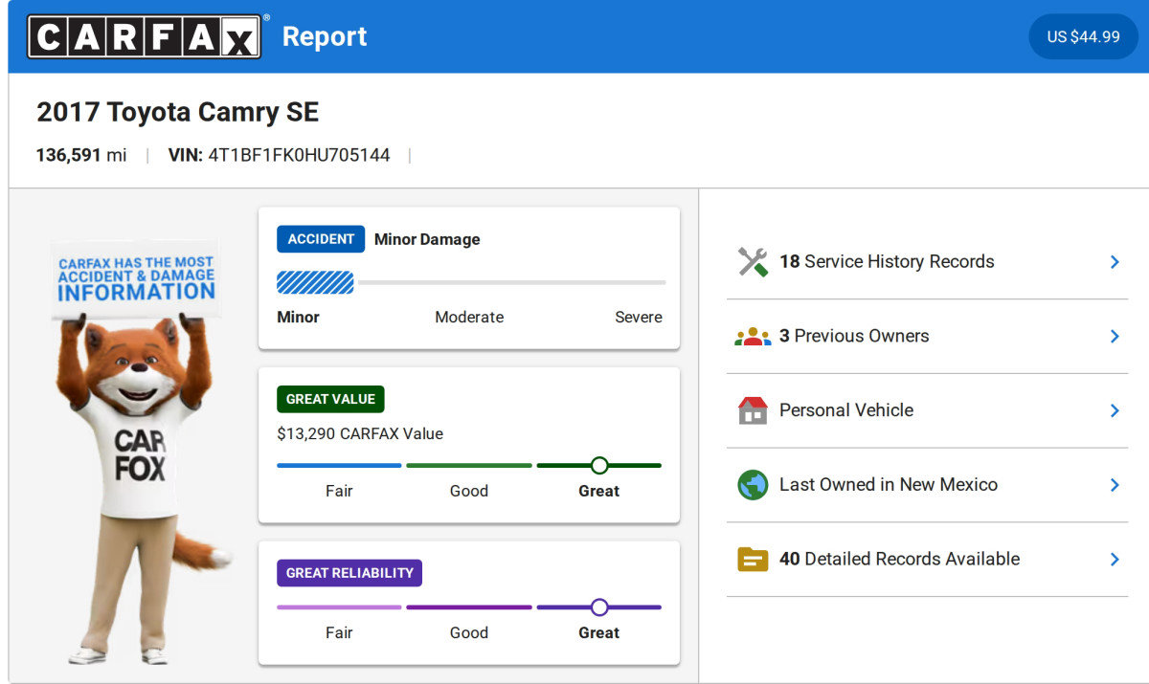Click the GREAT VALUE badge
Viewport: 1149px width, 684px height.
[330, 399]
